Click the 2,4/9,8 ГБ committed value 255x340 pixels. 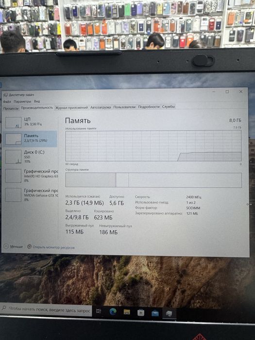[77, 217]
